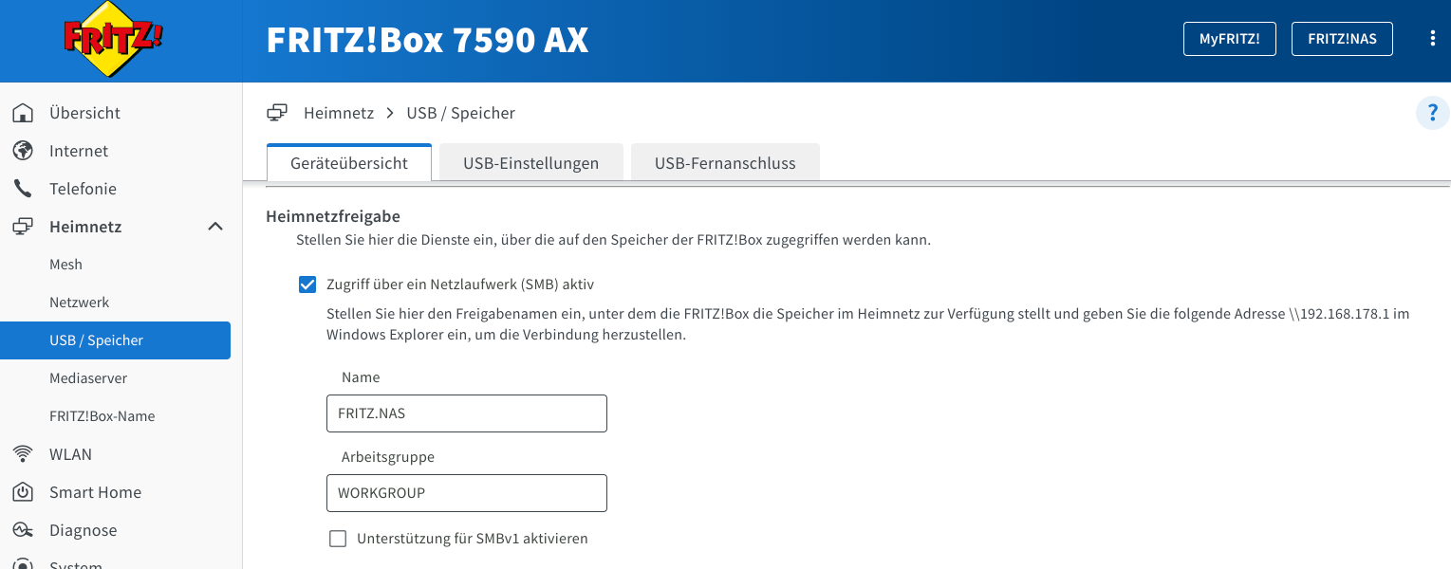Click the MyFRITZ! button
This screenshot has width=1451, height=569.
point(1229,39)
